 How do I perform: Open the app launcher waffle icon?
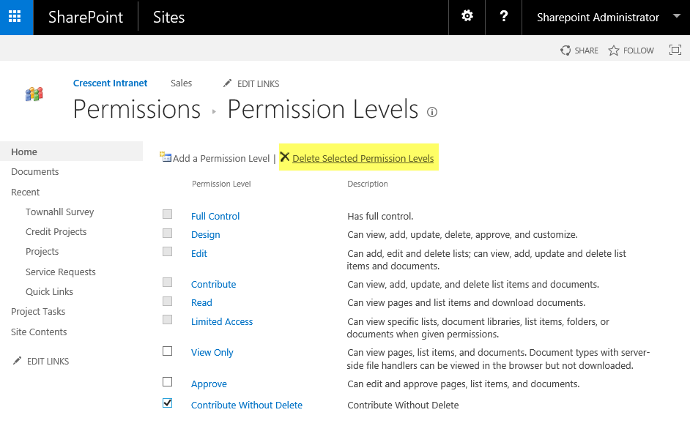click(15, 17)
